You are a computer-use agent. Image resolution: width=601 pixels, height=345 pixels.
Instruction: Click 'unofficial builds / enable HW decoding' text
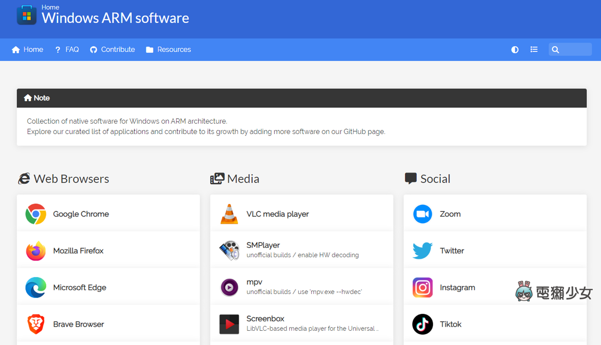303,255
